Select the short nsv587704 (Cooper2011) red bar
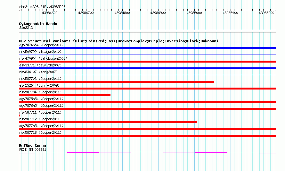Image resolution: width=285 pixels, height=171 pixels. [65, 95]
